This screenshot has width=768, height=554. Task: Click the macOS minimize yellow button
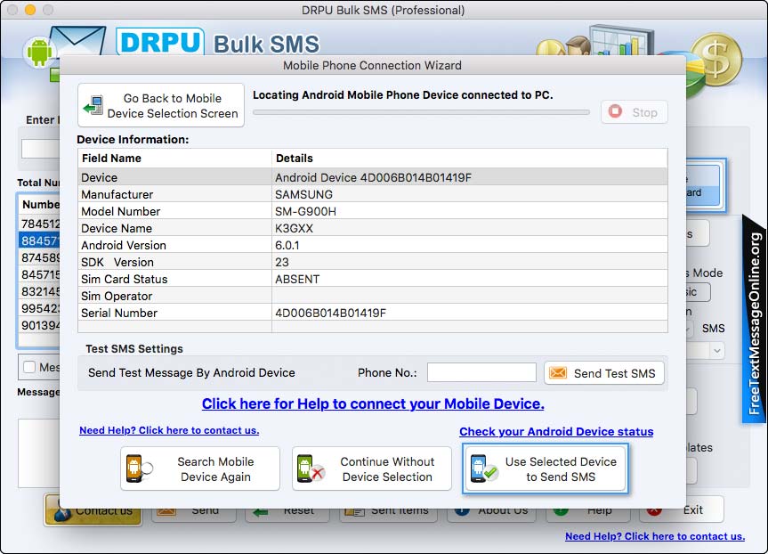[30, 9]
